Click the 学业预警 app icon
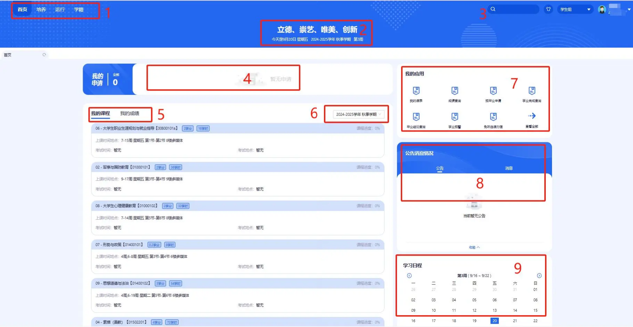Viewport: 633px width, 327px height. coord(454,117)
